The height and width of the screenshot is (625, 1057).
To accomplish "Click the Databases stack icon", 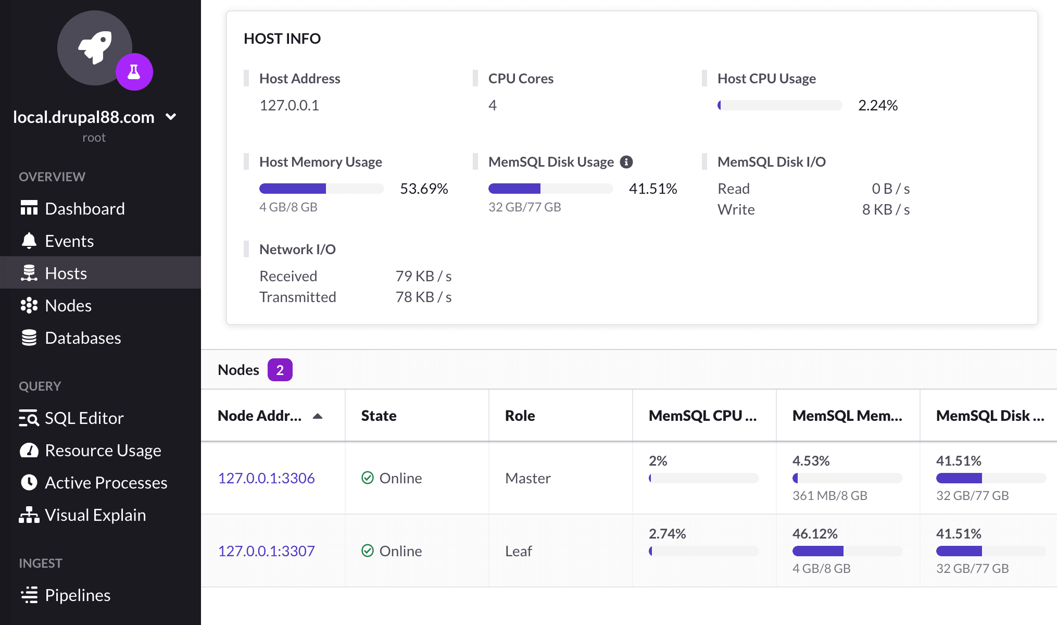I will pyautogui.click(x=29, y=337).
